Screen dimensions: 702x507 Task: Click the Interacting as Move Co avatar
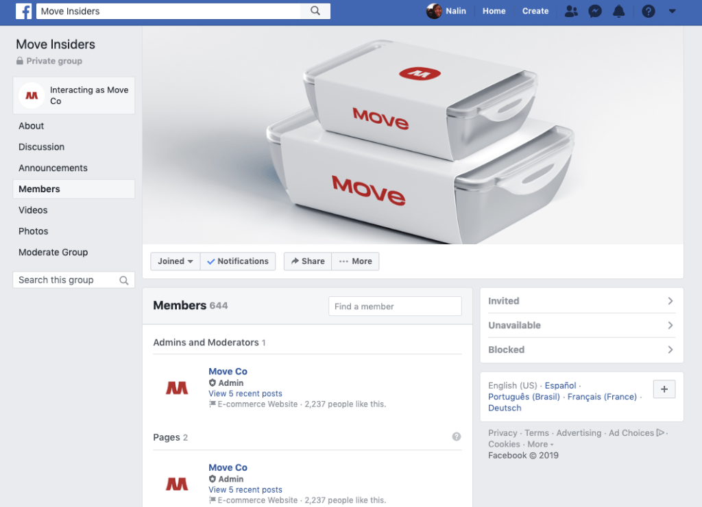point(31,95)
